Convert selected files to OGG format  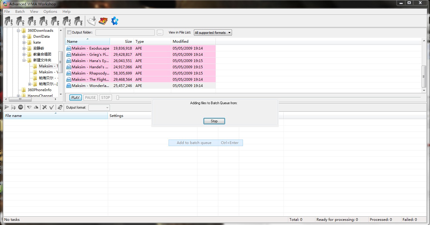coord(32,21)
